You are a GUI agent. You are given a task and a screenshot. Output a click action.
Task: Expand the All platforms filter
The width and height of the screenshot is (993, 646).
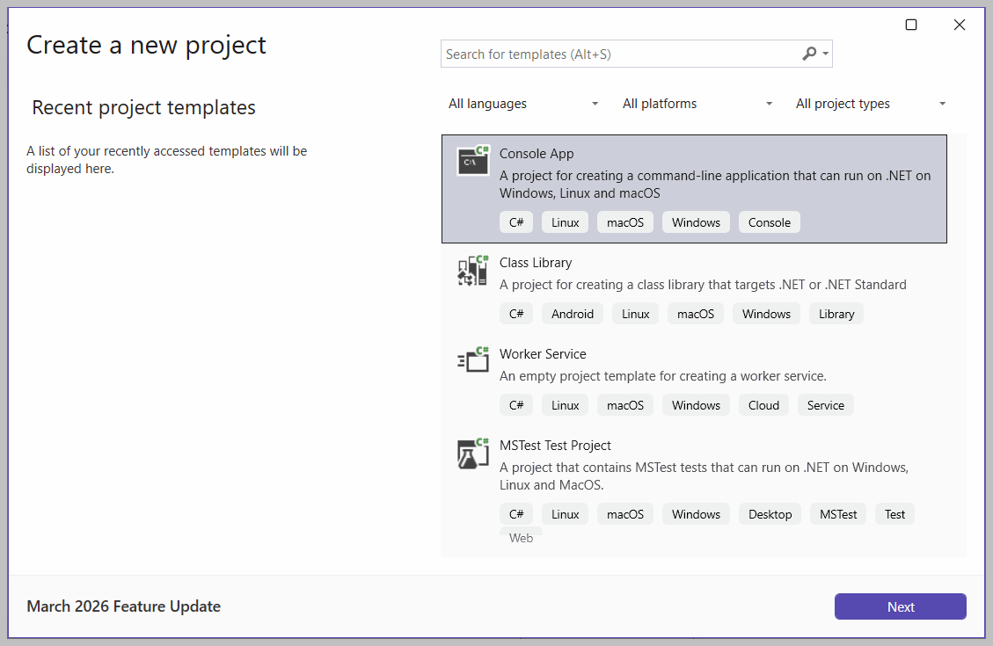click(697, 104)
